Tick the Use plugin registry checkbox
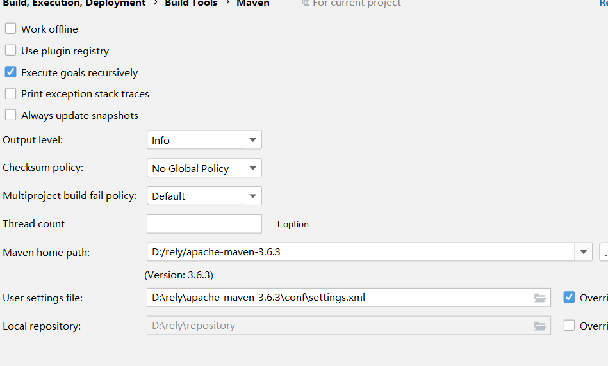This screenshot has height=366, width=608. 10,51
